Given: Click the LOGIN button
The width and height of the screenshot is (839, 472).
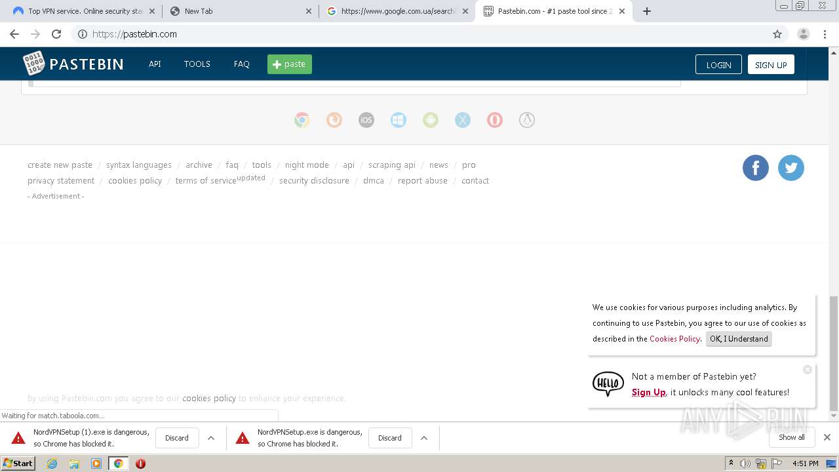Looking at the screenshot, I should [718, 64].
